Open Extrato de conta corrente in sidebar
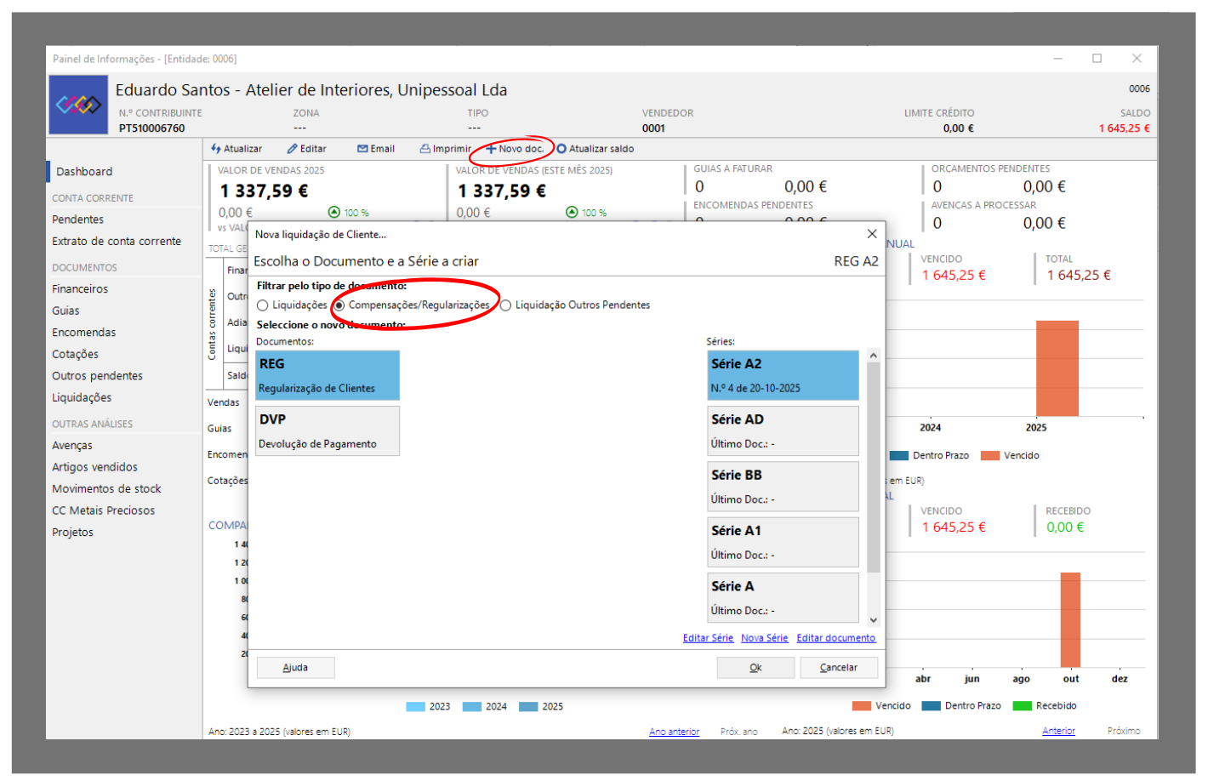Screen dimensions: 1208x781 point(117,242)
